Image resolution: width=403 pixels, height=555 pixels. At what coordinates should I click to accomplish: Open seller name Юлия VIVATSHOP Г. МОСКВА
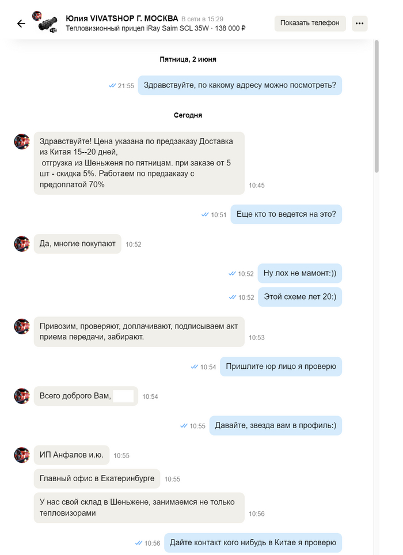click(x=122, y=18)
